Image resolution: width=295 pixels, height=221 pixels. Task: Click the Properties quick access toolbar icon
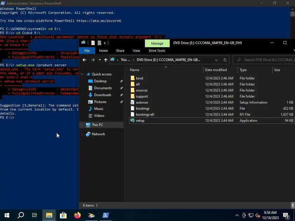93,43
